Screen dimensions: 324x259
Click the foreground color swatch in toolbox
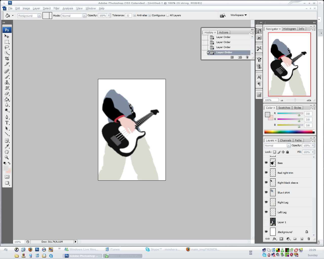tap(6, 168)
